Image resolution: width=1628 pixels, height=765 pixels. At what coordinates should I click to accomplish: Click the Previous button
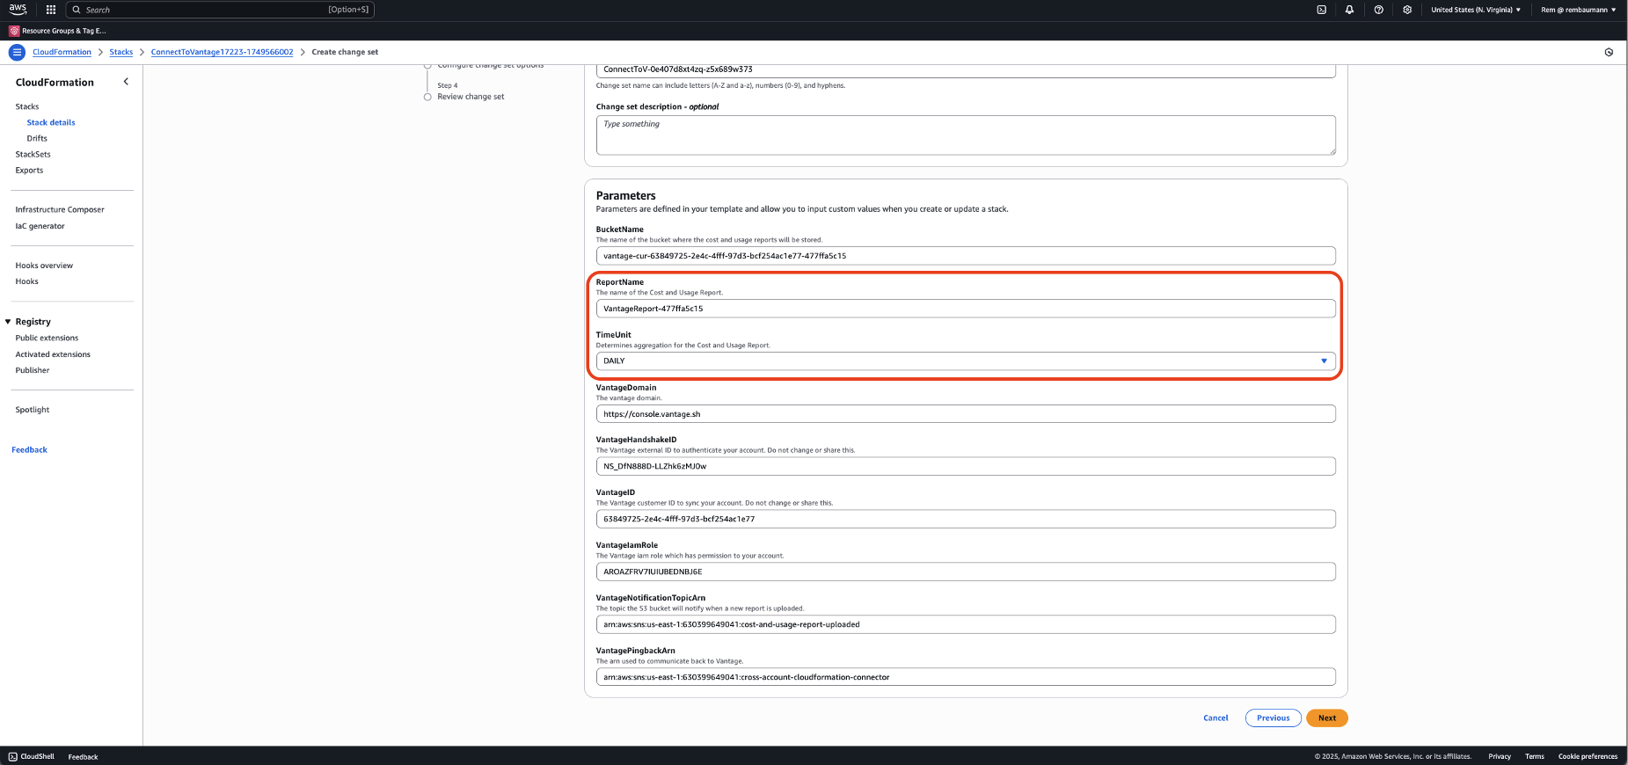(1273, 718)
